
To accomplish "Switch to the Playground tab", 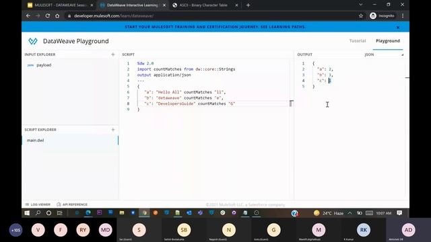I will 388,41.
